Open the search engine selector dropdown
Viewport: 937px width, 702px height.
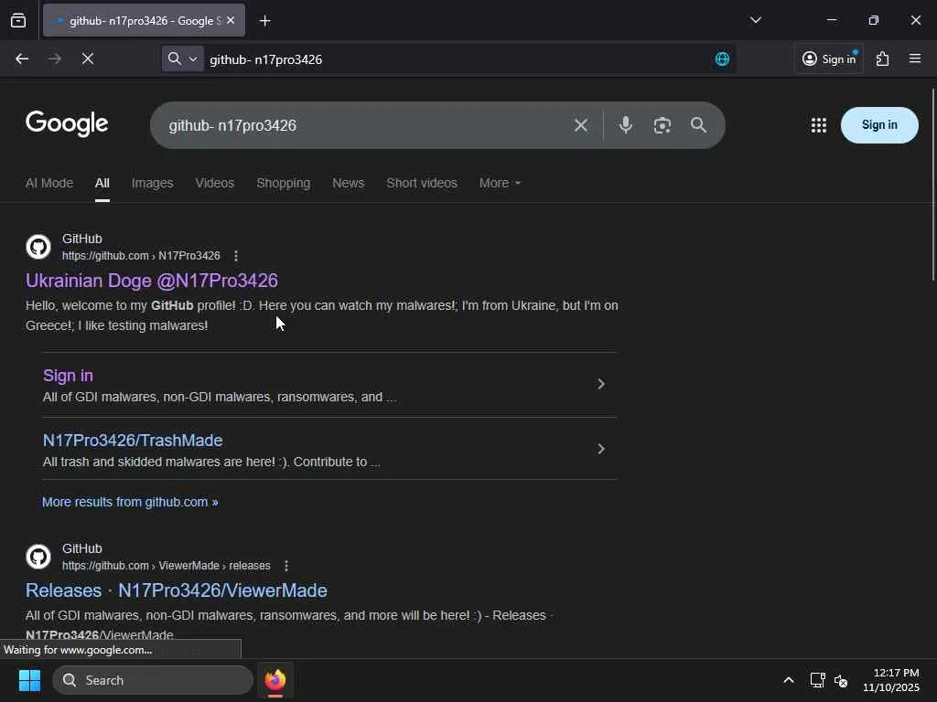point(183,58)
